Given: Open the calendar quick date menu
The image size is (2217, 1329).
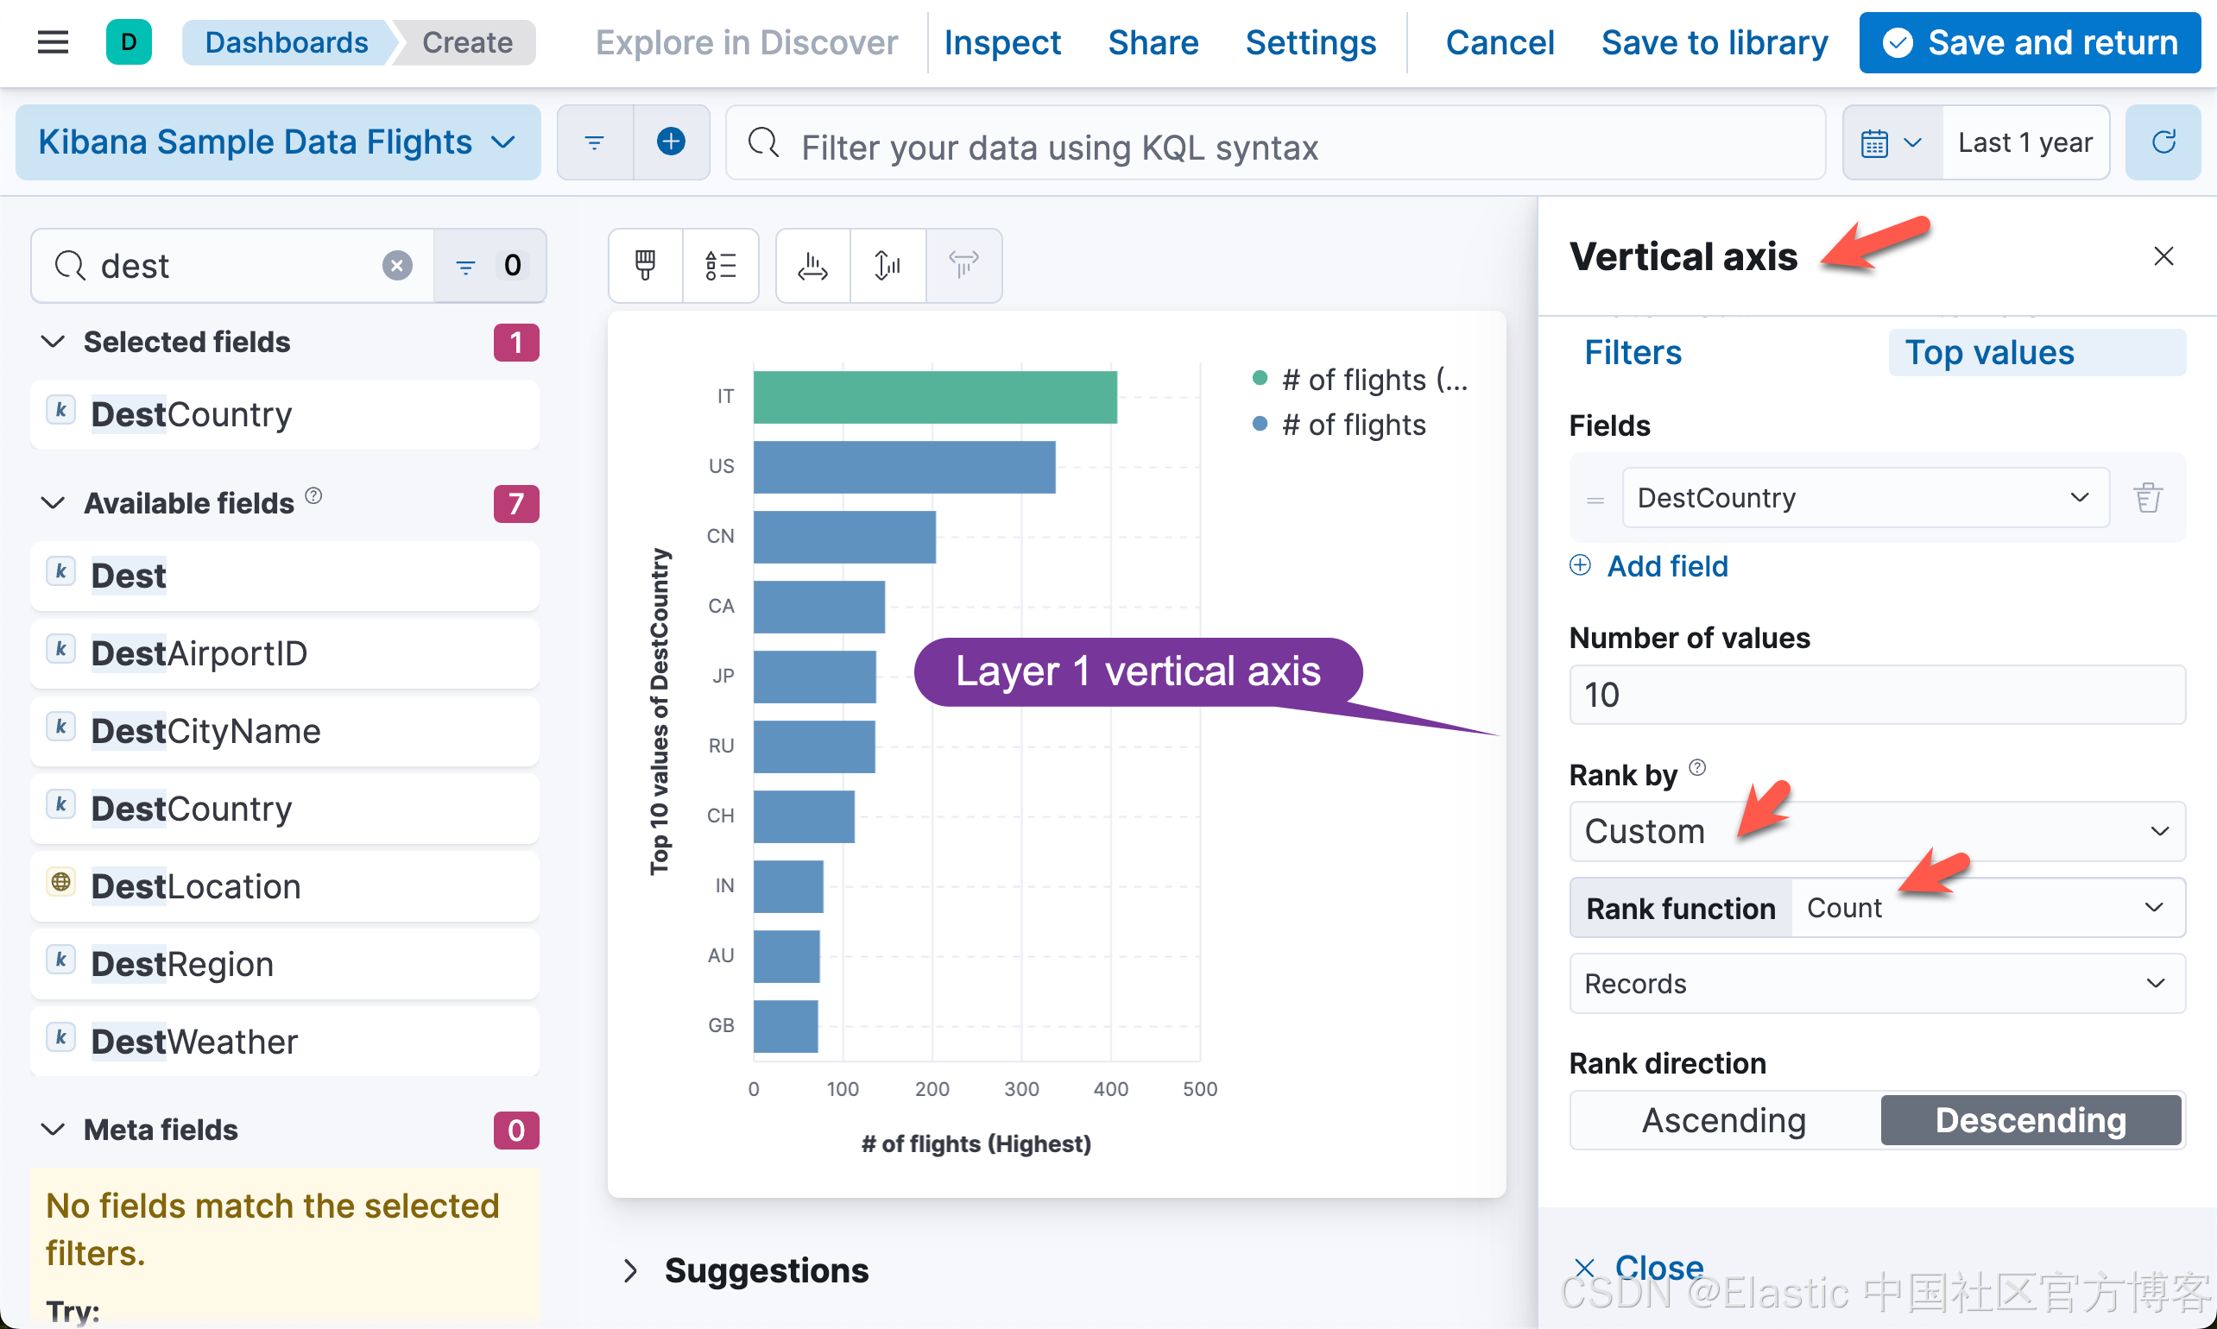Looking at the screenshot, I should click(1890, 142).
